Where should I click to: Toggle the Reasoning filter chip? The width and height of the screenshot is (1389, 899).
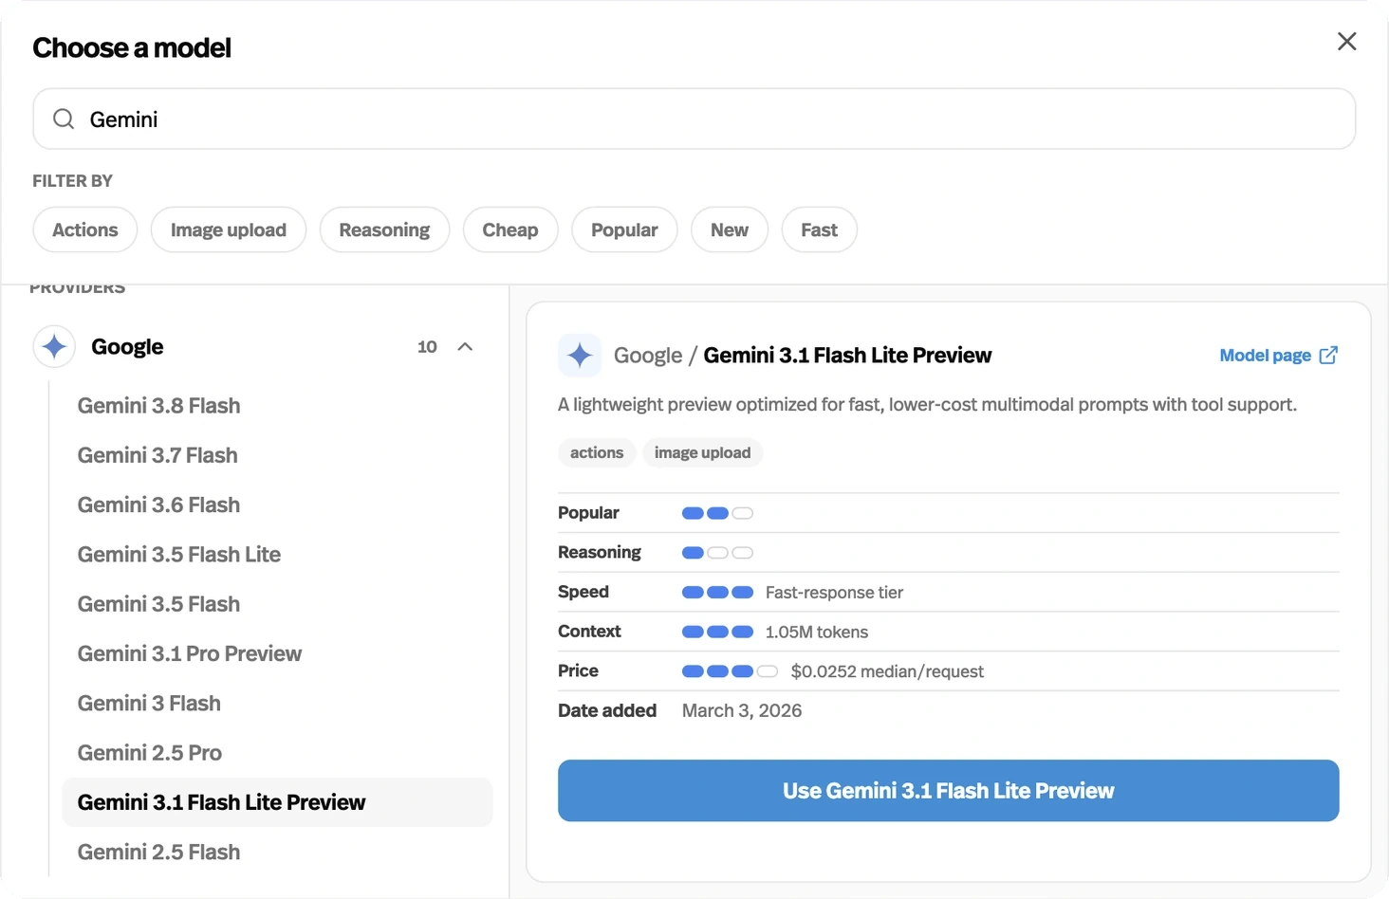pos(384,229)
